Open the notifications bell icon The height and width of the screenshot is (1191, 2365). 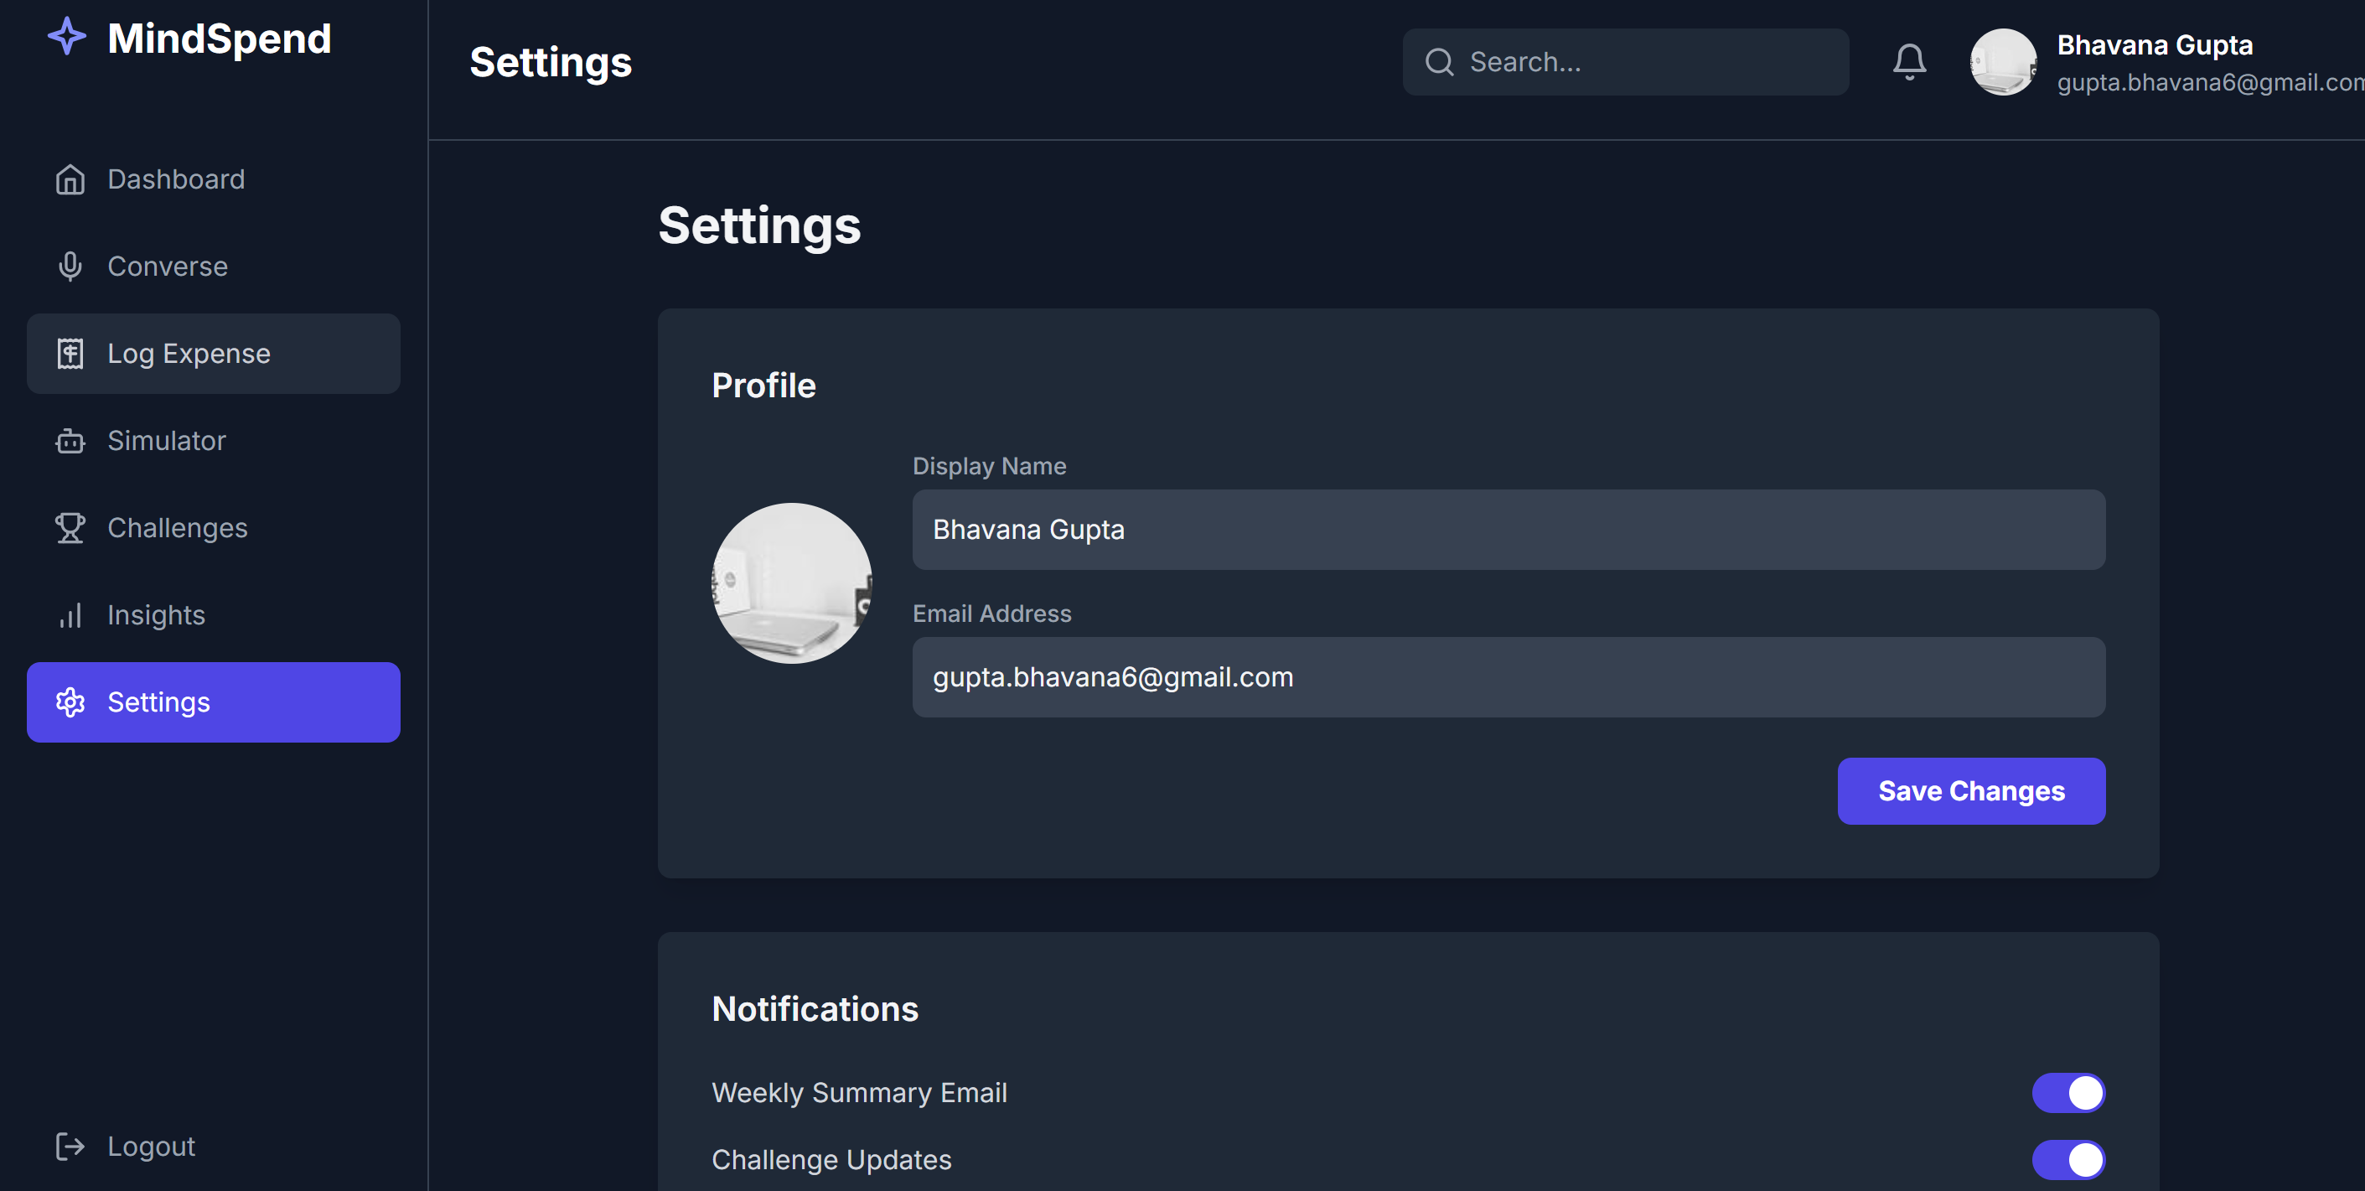tap(1909, 61)
